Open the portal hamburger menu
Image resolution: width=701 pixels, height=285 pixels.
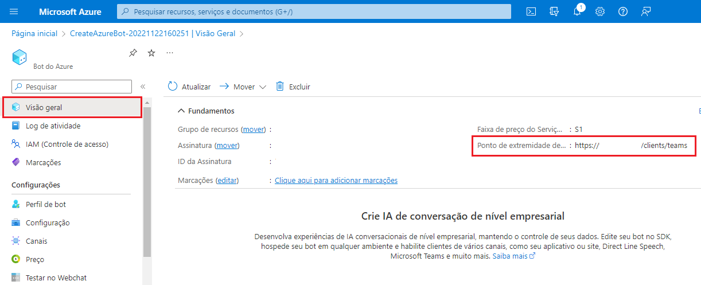pyautogui.click(x=14, y=11)
